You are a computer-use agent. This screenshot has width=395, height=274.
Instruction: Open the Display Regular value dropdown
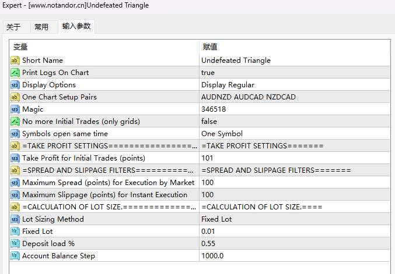tap(228, 85)
